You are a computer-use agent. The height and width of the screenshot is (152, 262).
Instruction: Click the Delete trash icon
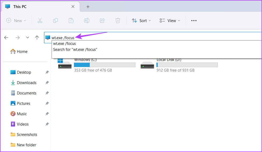pos(118,20)
